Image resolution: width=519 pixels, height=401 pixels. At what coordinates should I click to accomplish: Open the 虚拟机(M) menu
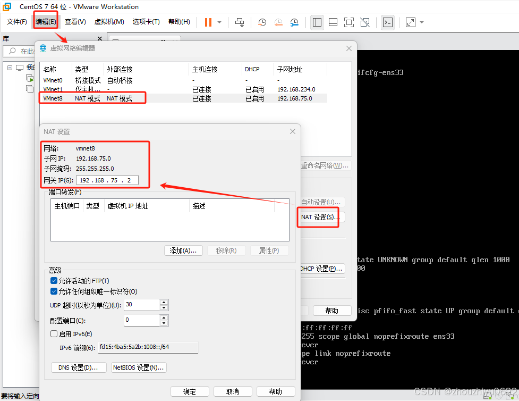point(109,22)
